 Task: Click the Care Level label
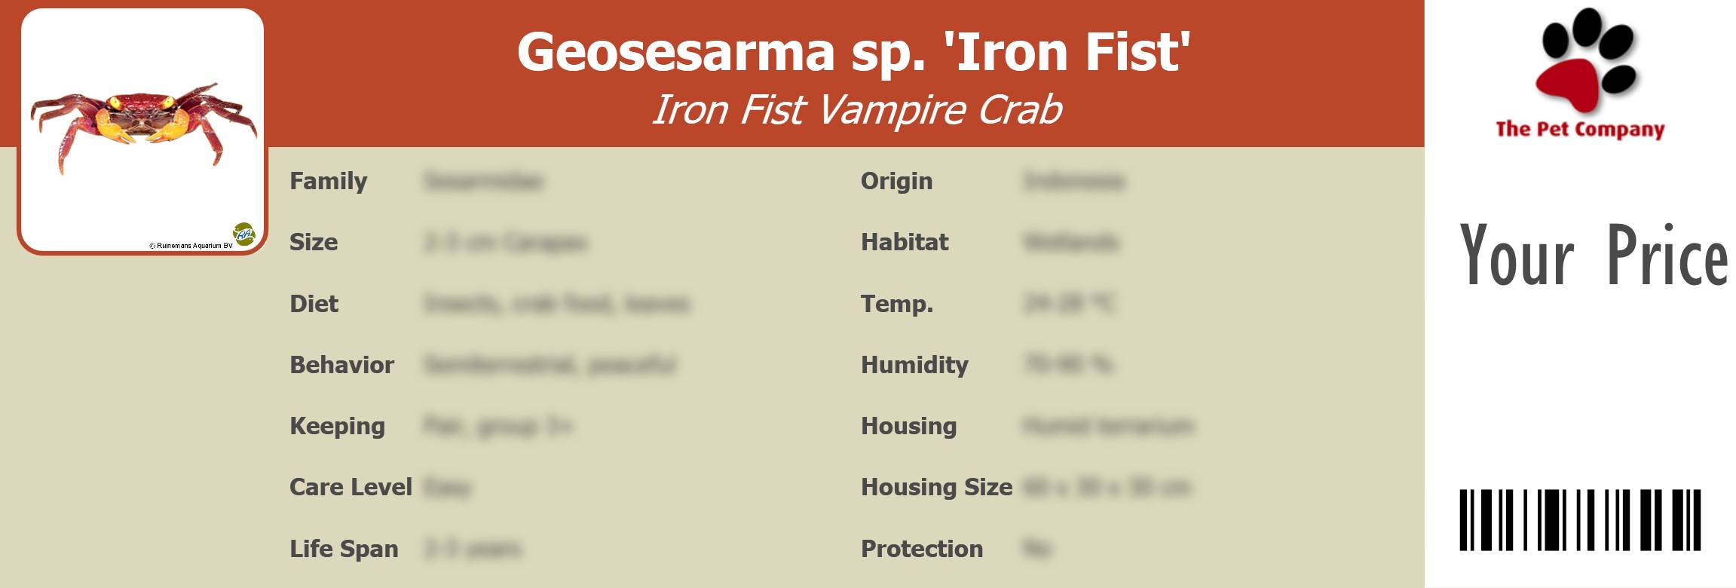pyautogui.click(x=351, y=487)
